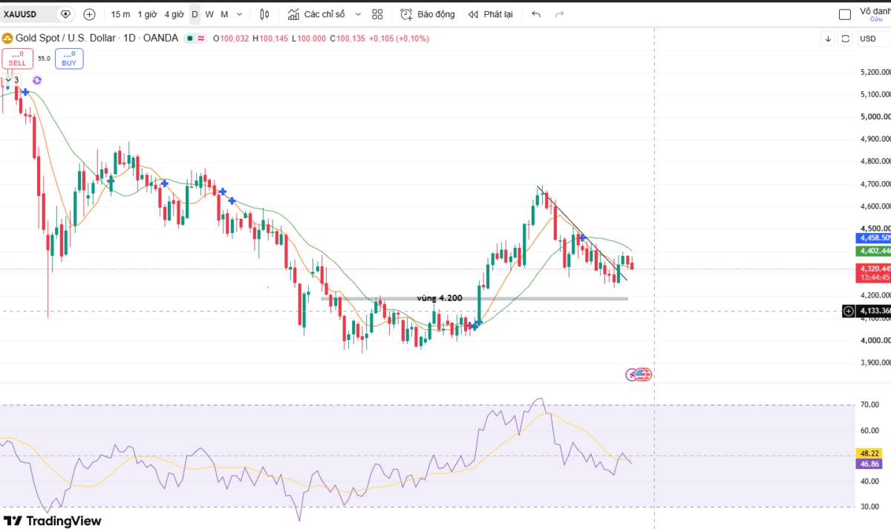Select the W weekly timeframe

209,14
